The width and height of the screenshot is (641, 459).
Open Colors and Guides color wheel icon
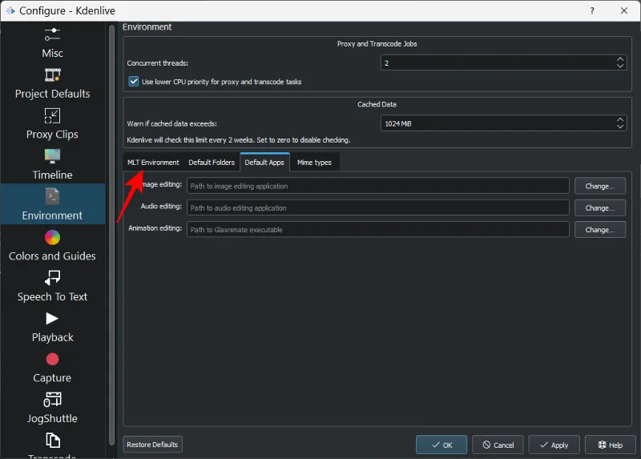52,237
